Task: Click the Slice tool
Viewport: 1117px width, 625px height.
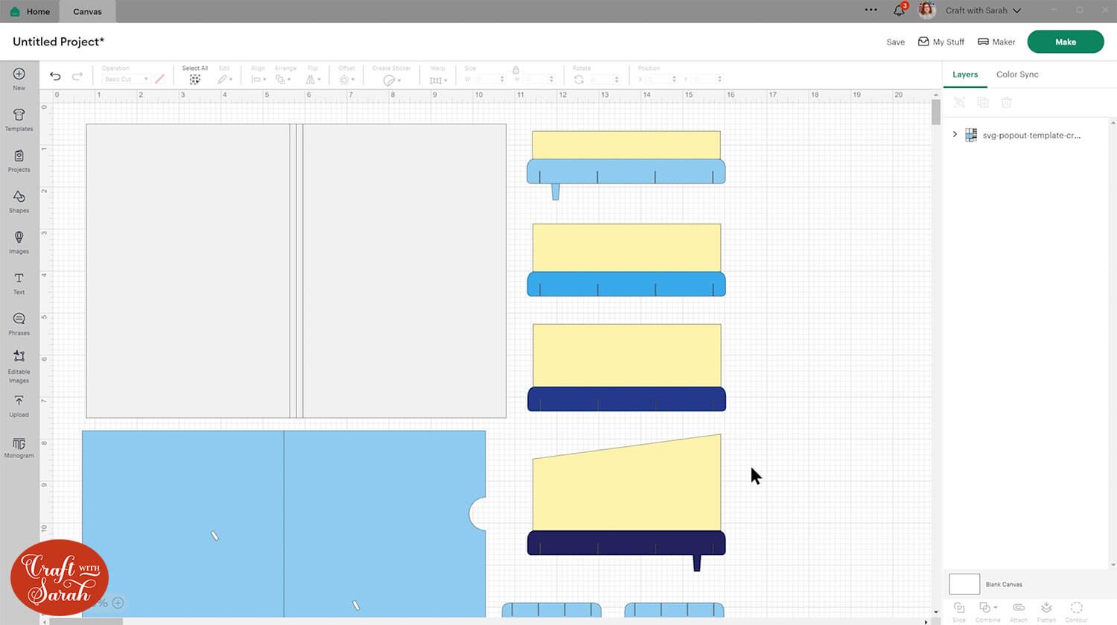Action: point(959,612)
